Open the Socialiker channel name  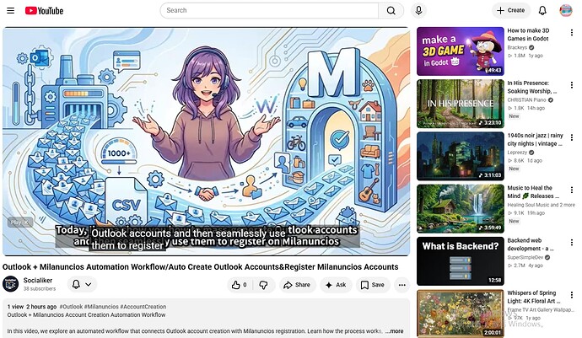(37, 281)
